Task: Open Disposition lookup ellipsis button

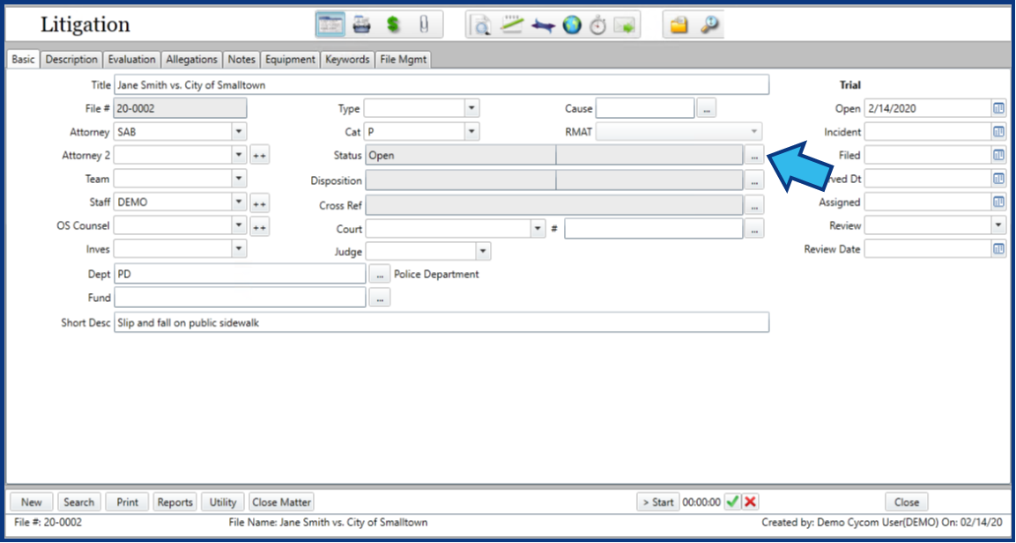Action: point(754,180)
